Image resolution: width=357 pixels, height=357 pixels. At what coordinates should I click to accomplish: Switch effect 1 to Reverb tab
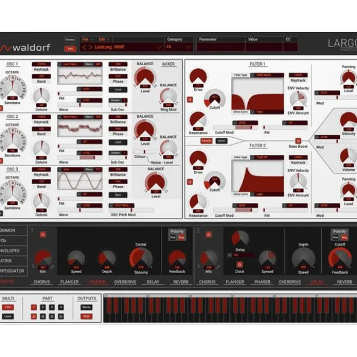(181, 282)
